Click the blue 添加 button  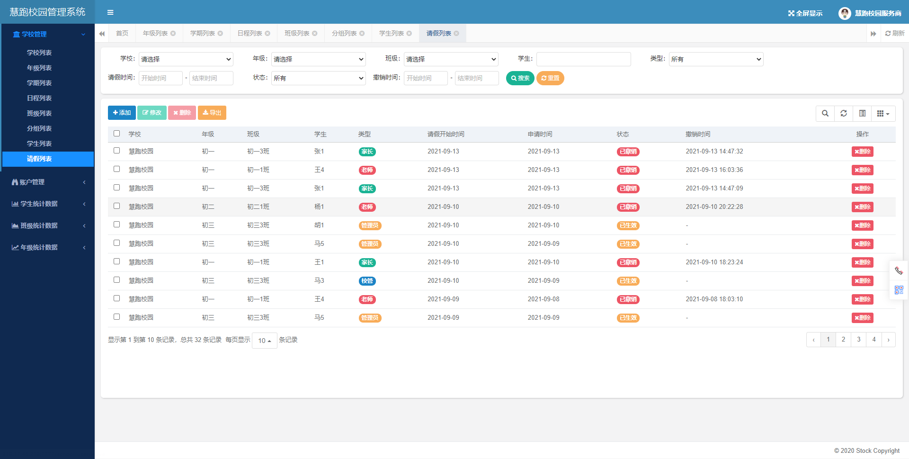click(x=122, y=113)
